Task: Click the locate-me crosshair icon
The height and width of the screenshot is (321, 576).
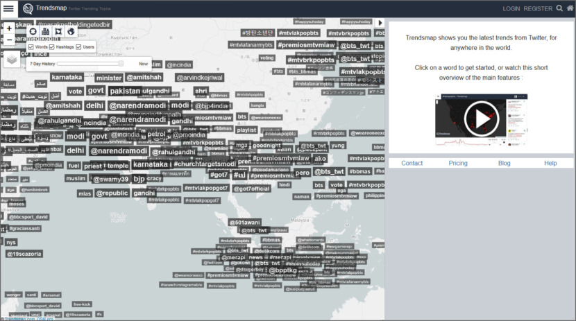Action: pos(33,32)
